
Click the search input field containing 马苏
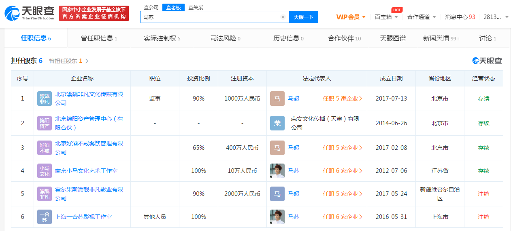210,17
